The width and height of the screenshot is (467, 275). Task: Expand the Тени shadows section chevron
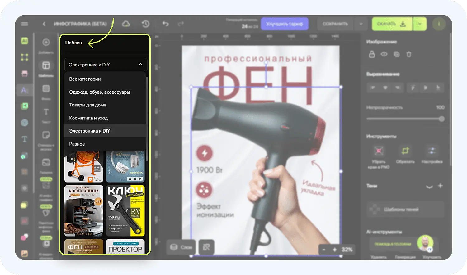(x=429, y=186)
